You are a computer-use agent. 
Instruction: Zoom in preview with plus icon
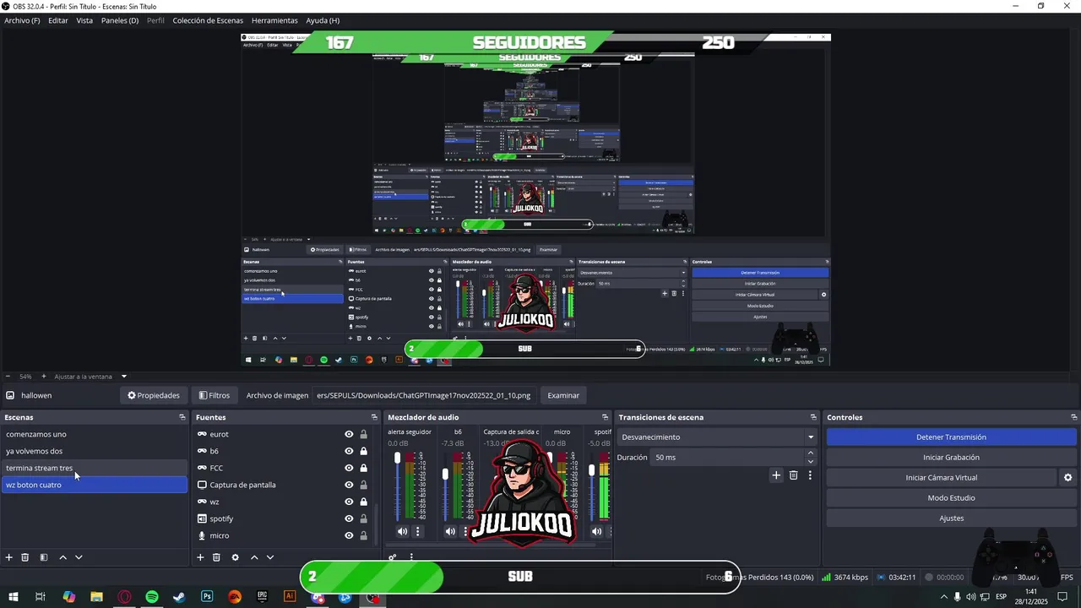pyautogui.click(x=44, y=377)
